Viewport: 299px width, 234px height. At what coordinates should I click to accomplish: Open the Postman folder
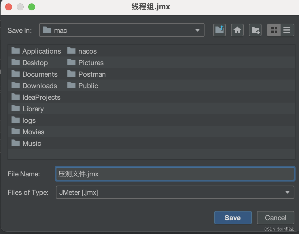tap(92, 74)
